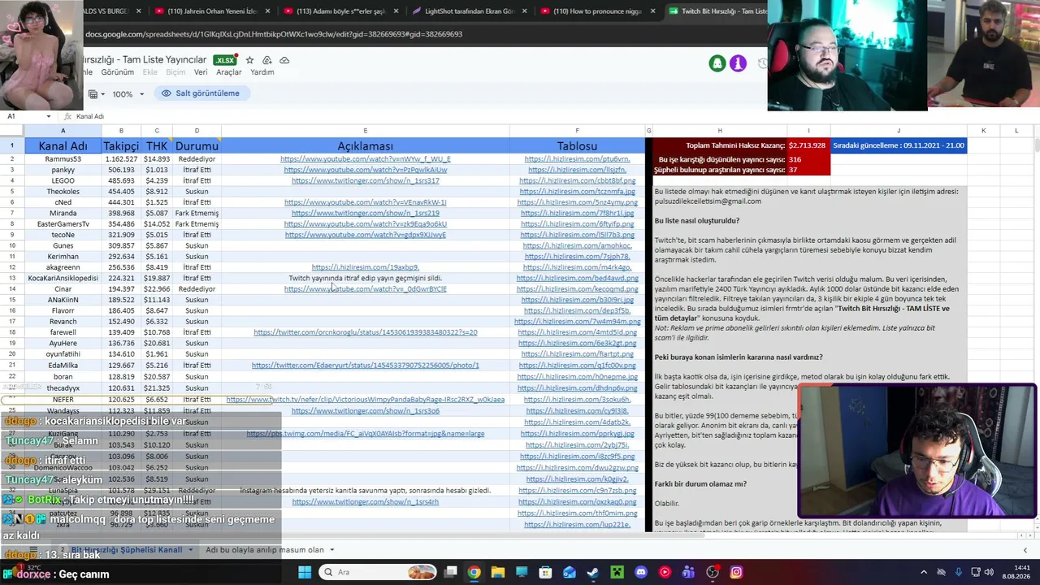
Task: Open Discord from the taskbar
Action: point(641,572)
